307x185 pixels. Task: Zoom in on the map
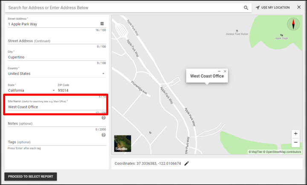[296, 134]
